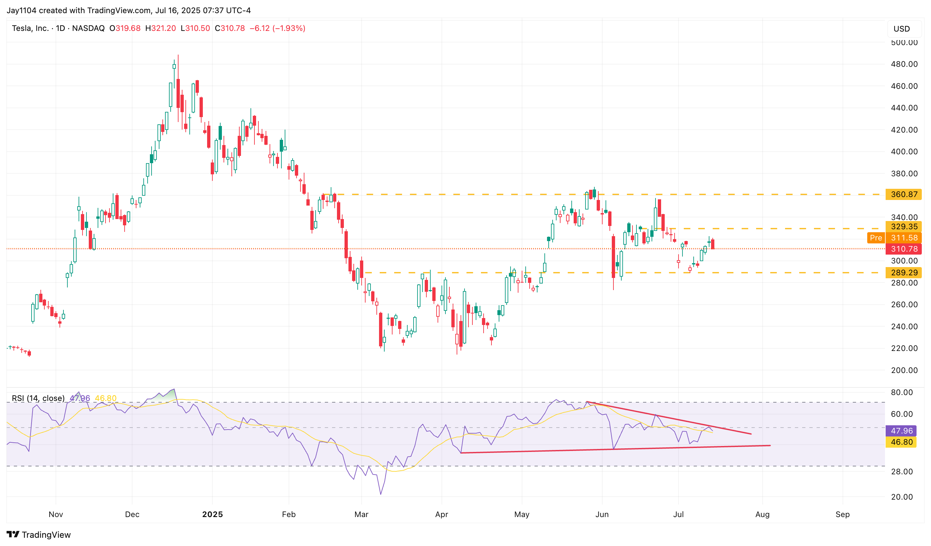Click the 200.00 price scale label
The image size is (931, 546).
click(904, 370)
